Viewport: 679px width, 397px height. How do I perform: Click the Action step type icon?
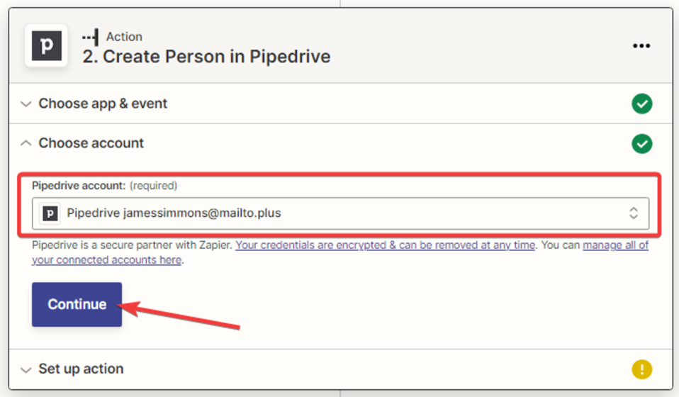click(90, 37)
